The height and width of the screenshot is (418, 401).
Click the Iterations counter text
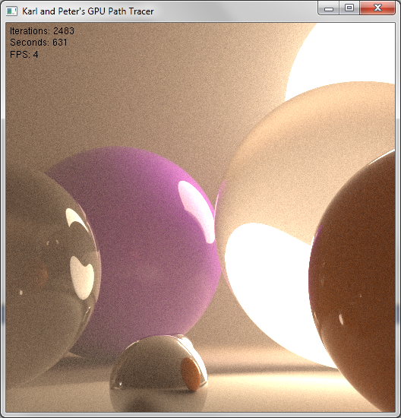coord(42,31)
